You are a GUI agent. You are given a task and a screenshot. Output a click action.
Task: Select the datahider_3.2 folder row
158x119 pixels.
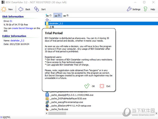pos(101,23)
